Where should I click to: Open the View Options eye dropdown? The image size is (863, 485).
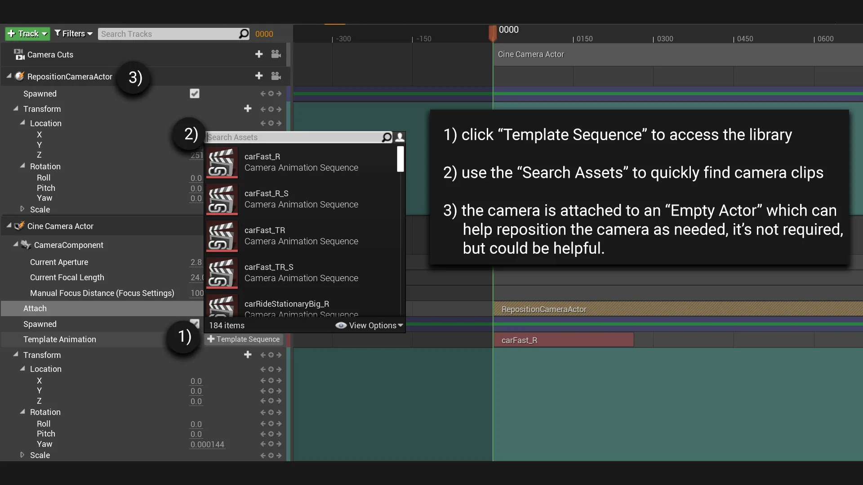point(369,326)
